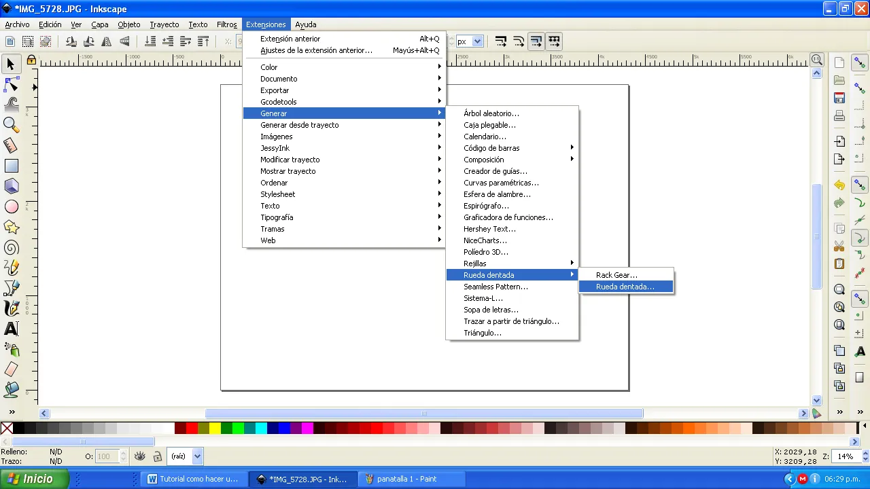
Task: Open the px units dropdown
Action: coord(469,41)
